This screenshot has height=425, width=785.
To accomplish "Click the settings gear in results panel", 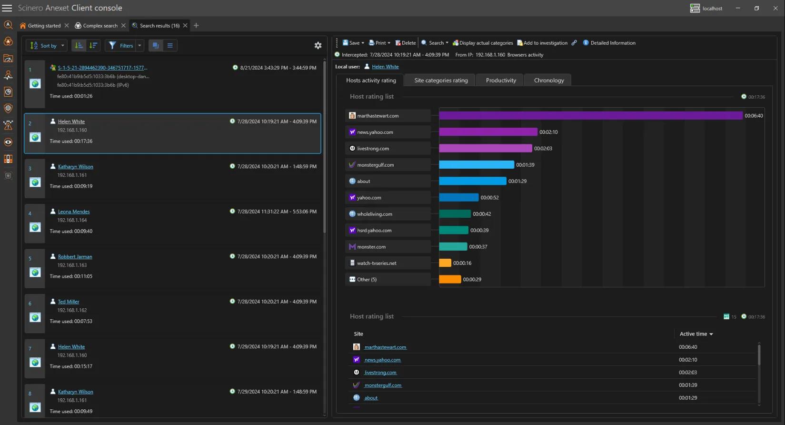I will (318, 45).
